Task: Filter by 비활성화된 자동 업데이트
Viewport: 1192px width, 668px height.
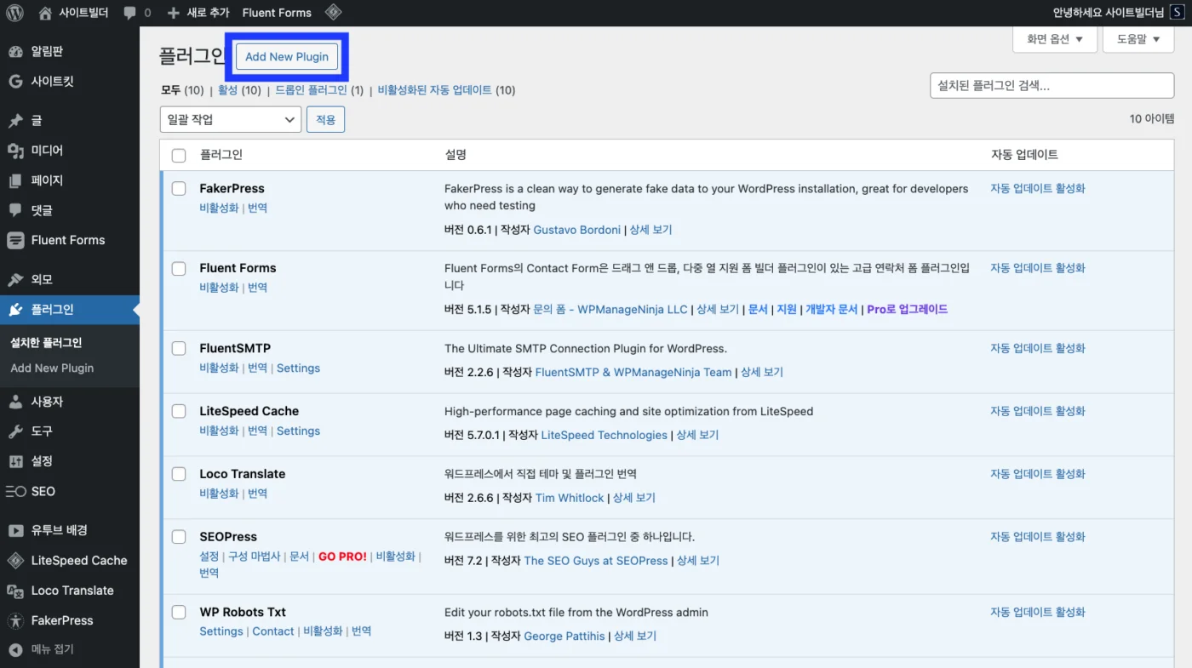Action: 434,90
